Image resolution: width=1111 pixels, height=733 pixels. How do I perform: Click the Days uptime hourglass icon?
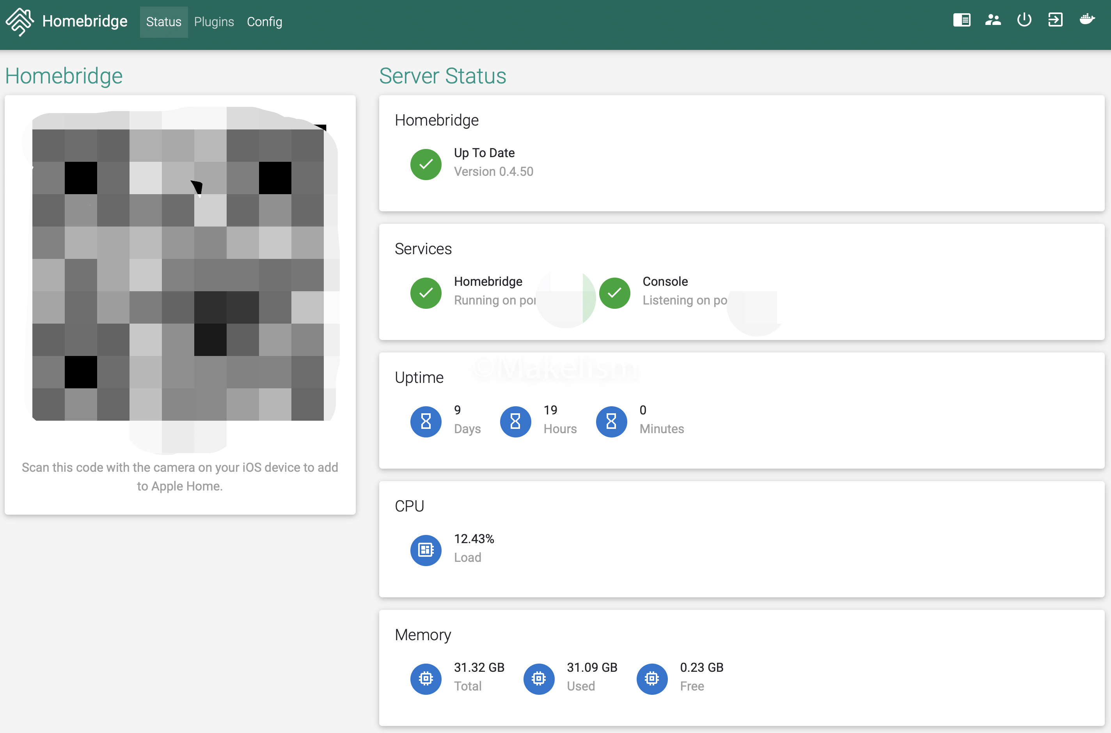[x=426, y=421]
